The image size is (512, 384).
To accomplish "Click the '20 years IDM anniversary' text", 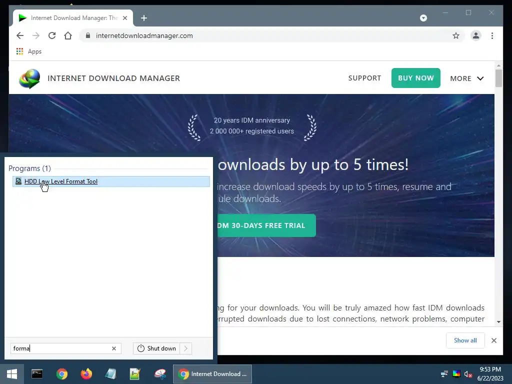I will tap(252, 120).
